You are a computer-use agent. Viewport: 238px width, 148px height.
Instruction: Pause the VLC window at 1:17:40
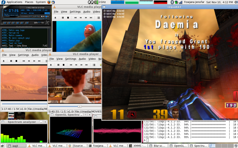coord(11,61)
